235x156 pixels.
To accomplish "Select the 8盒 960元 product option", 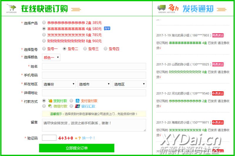I will point(44,41).
